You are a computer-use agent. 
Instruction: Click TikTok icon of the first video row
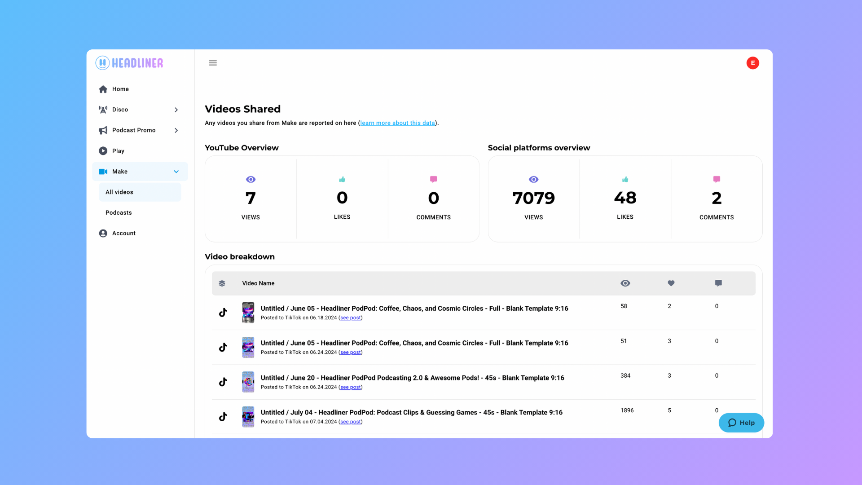[x=223, y=313]
